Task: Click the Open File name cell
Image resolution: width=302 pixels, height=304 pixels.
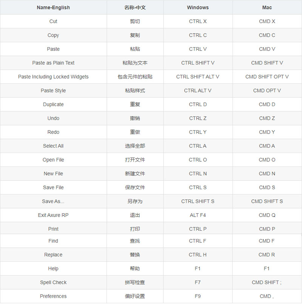Action: tap(53, 160)
